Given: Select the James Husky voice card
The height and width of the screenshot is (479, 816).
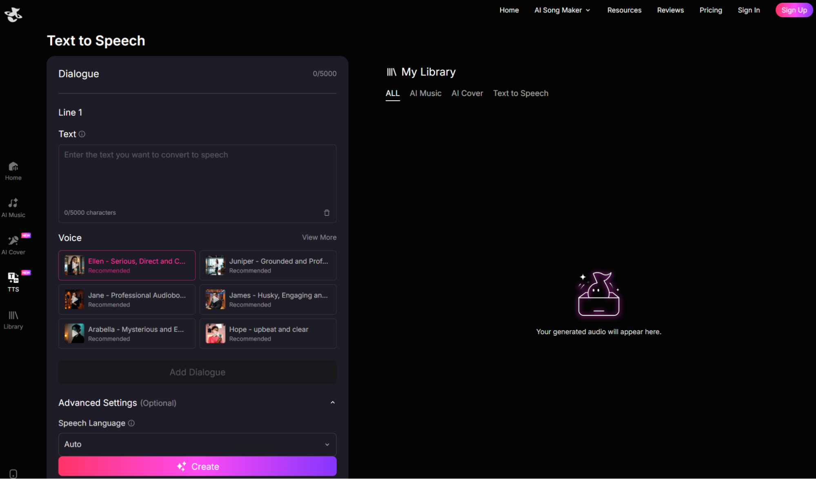Looking at the screenshot, I should click(268, 299).
